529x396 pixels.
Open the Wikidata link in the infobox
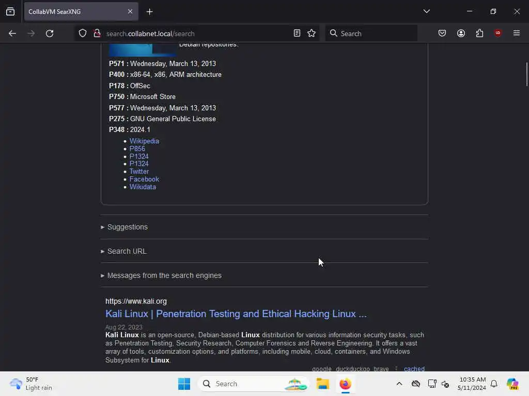(x=143, y=187)
